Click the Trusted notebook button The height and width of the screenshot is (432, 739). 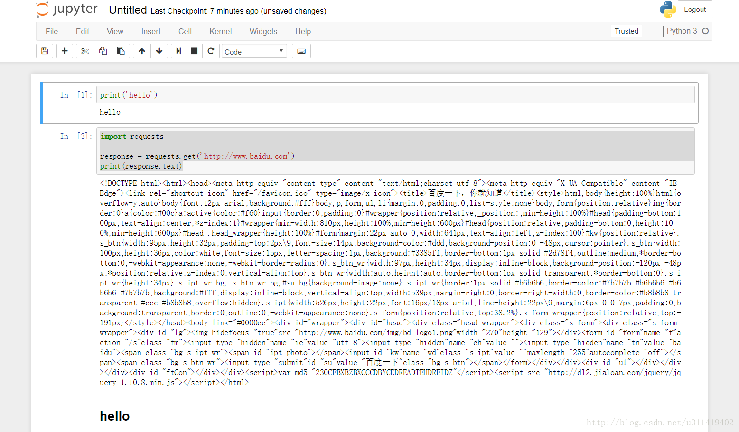pos(627,31)
